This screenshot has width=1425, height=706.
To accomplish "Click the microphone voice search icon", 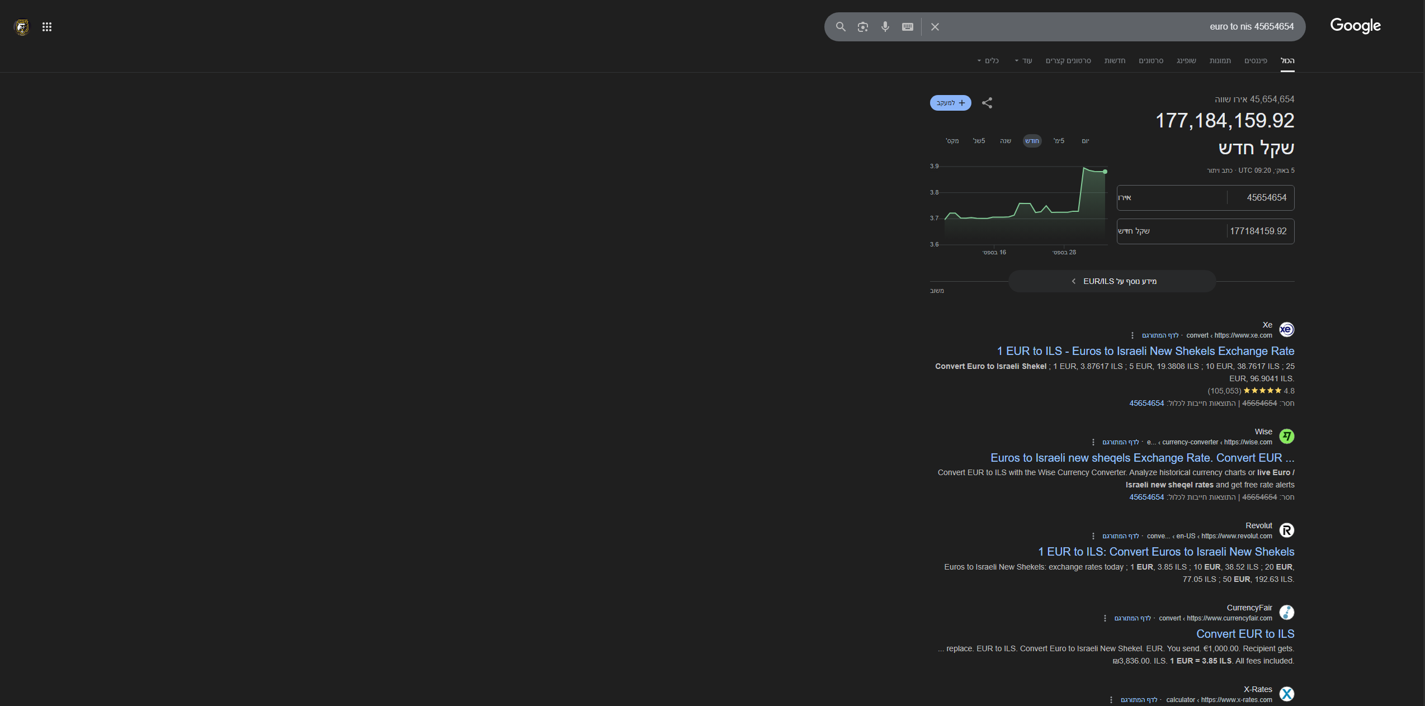I will pos(885,26).
